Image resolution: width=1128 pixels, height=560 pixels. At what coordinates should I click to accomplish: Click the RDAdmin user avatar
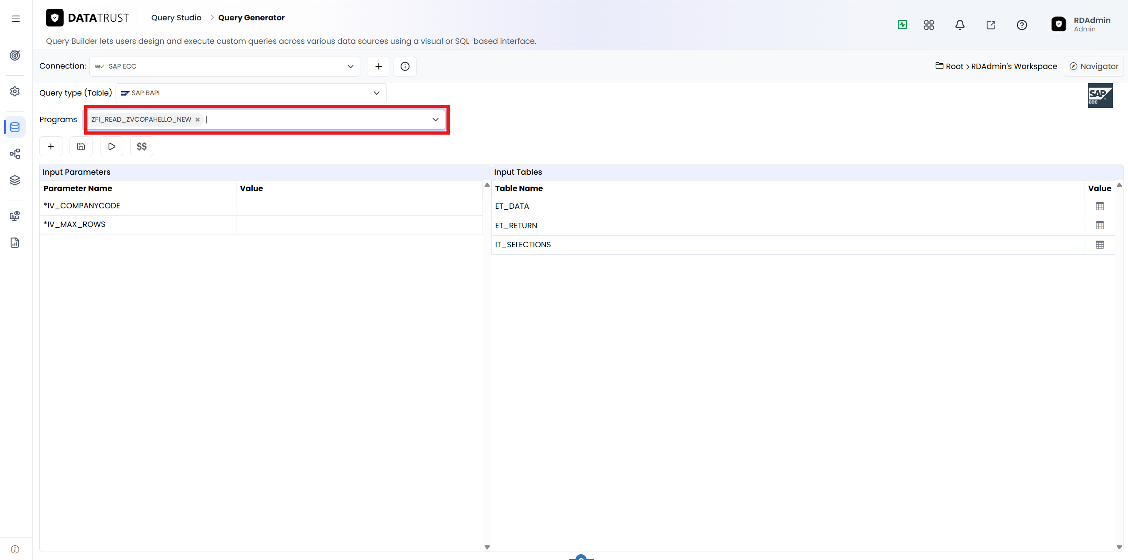(x=1058, y=24)
